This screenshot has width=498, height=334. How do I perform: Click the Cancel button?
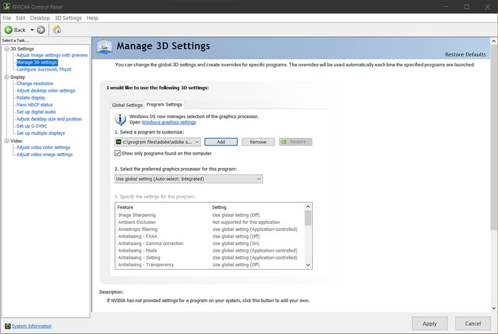pyautogui.click(x=473, y=323)
